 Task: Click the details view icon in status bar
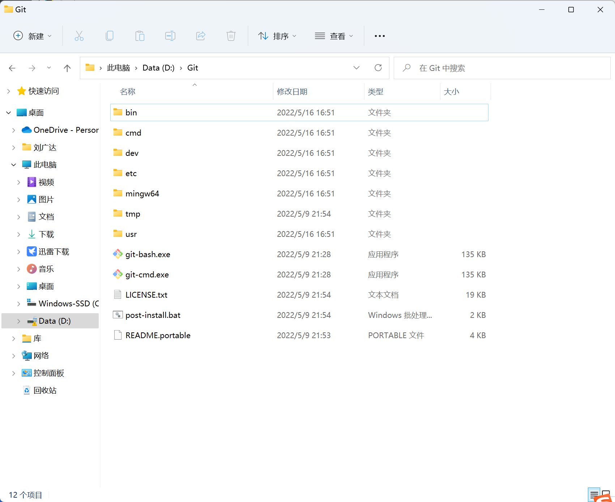pos(594,495)
